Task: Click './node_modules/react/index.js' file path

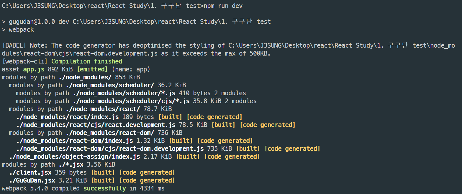Action: pyautogui.click(x=67, y=117)
